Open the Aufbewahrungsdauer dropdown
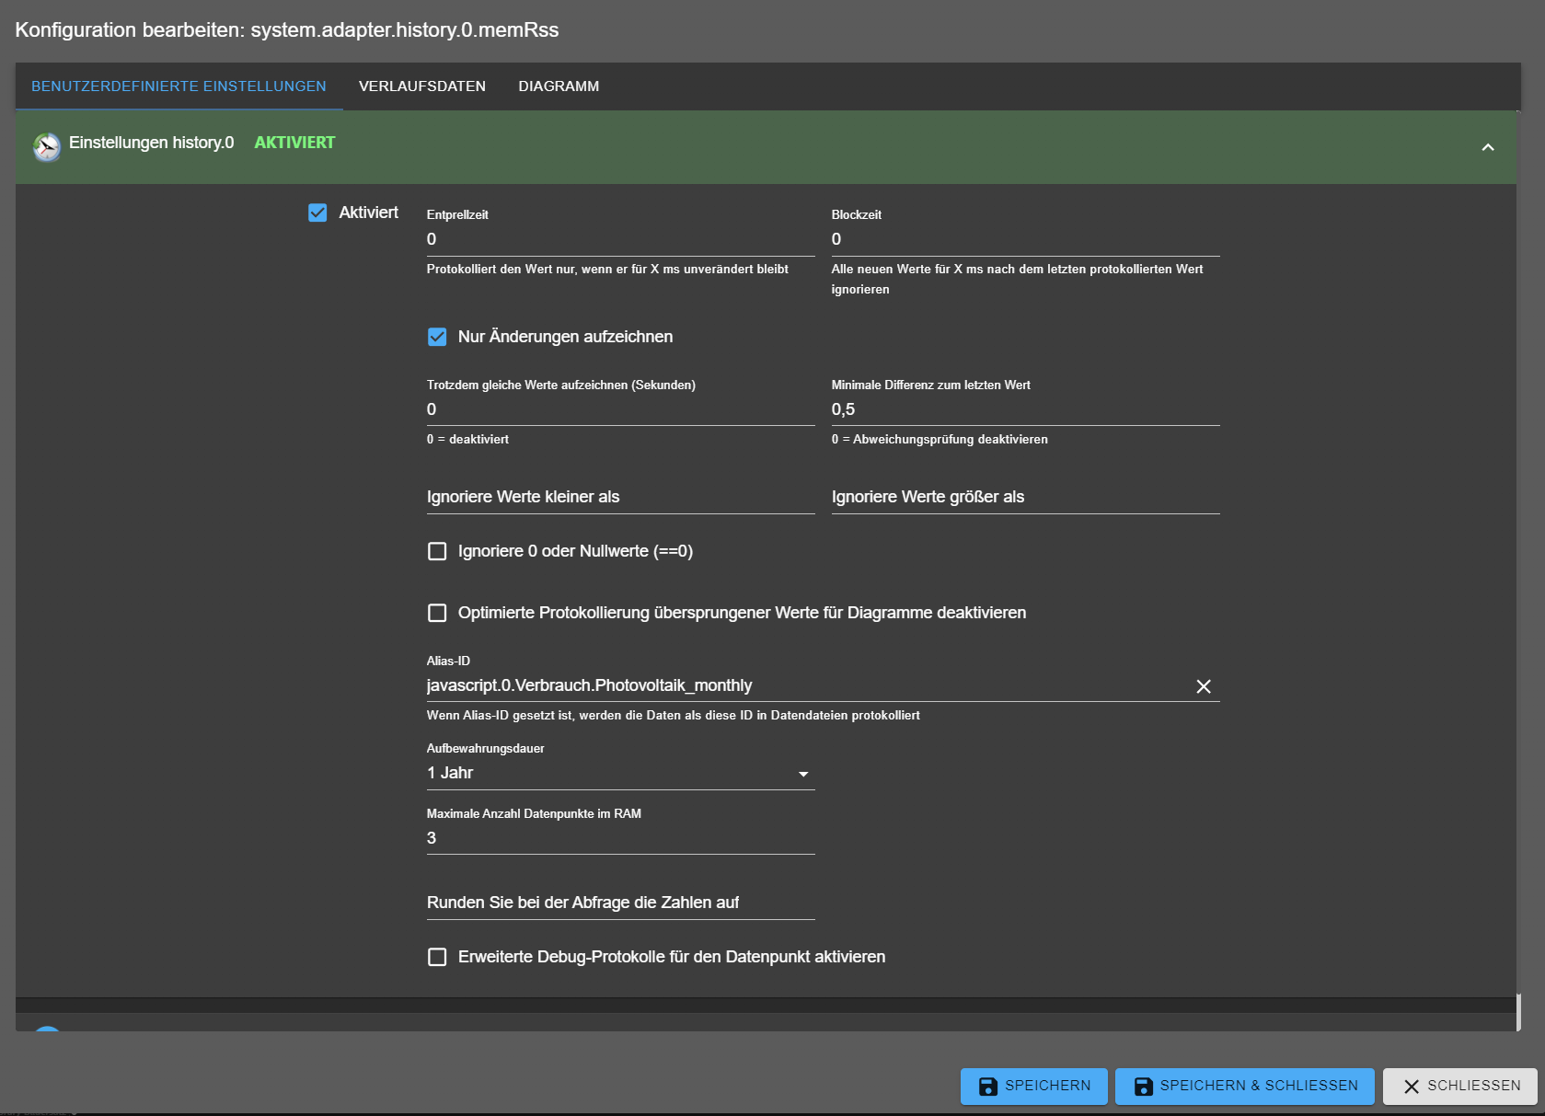Screen dimensions: 1545x1116 point(620,774)
